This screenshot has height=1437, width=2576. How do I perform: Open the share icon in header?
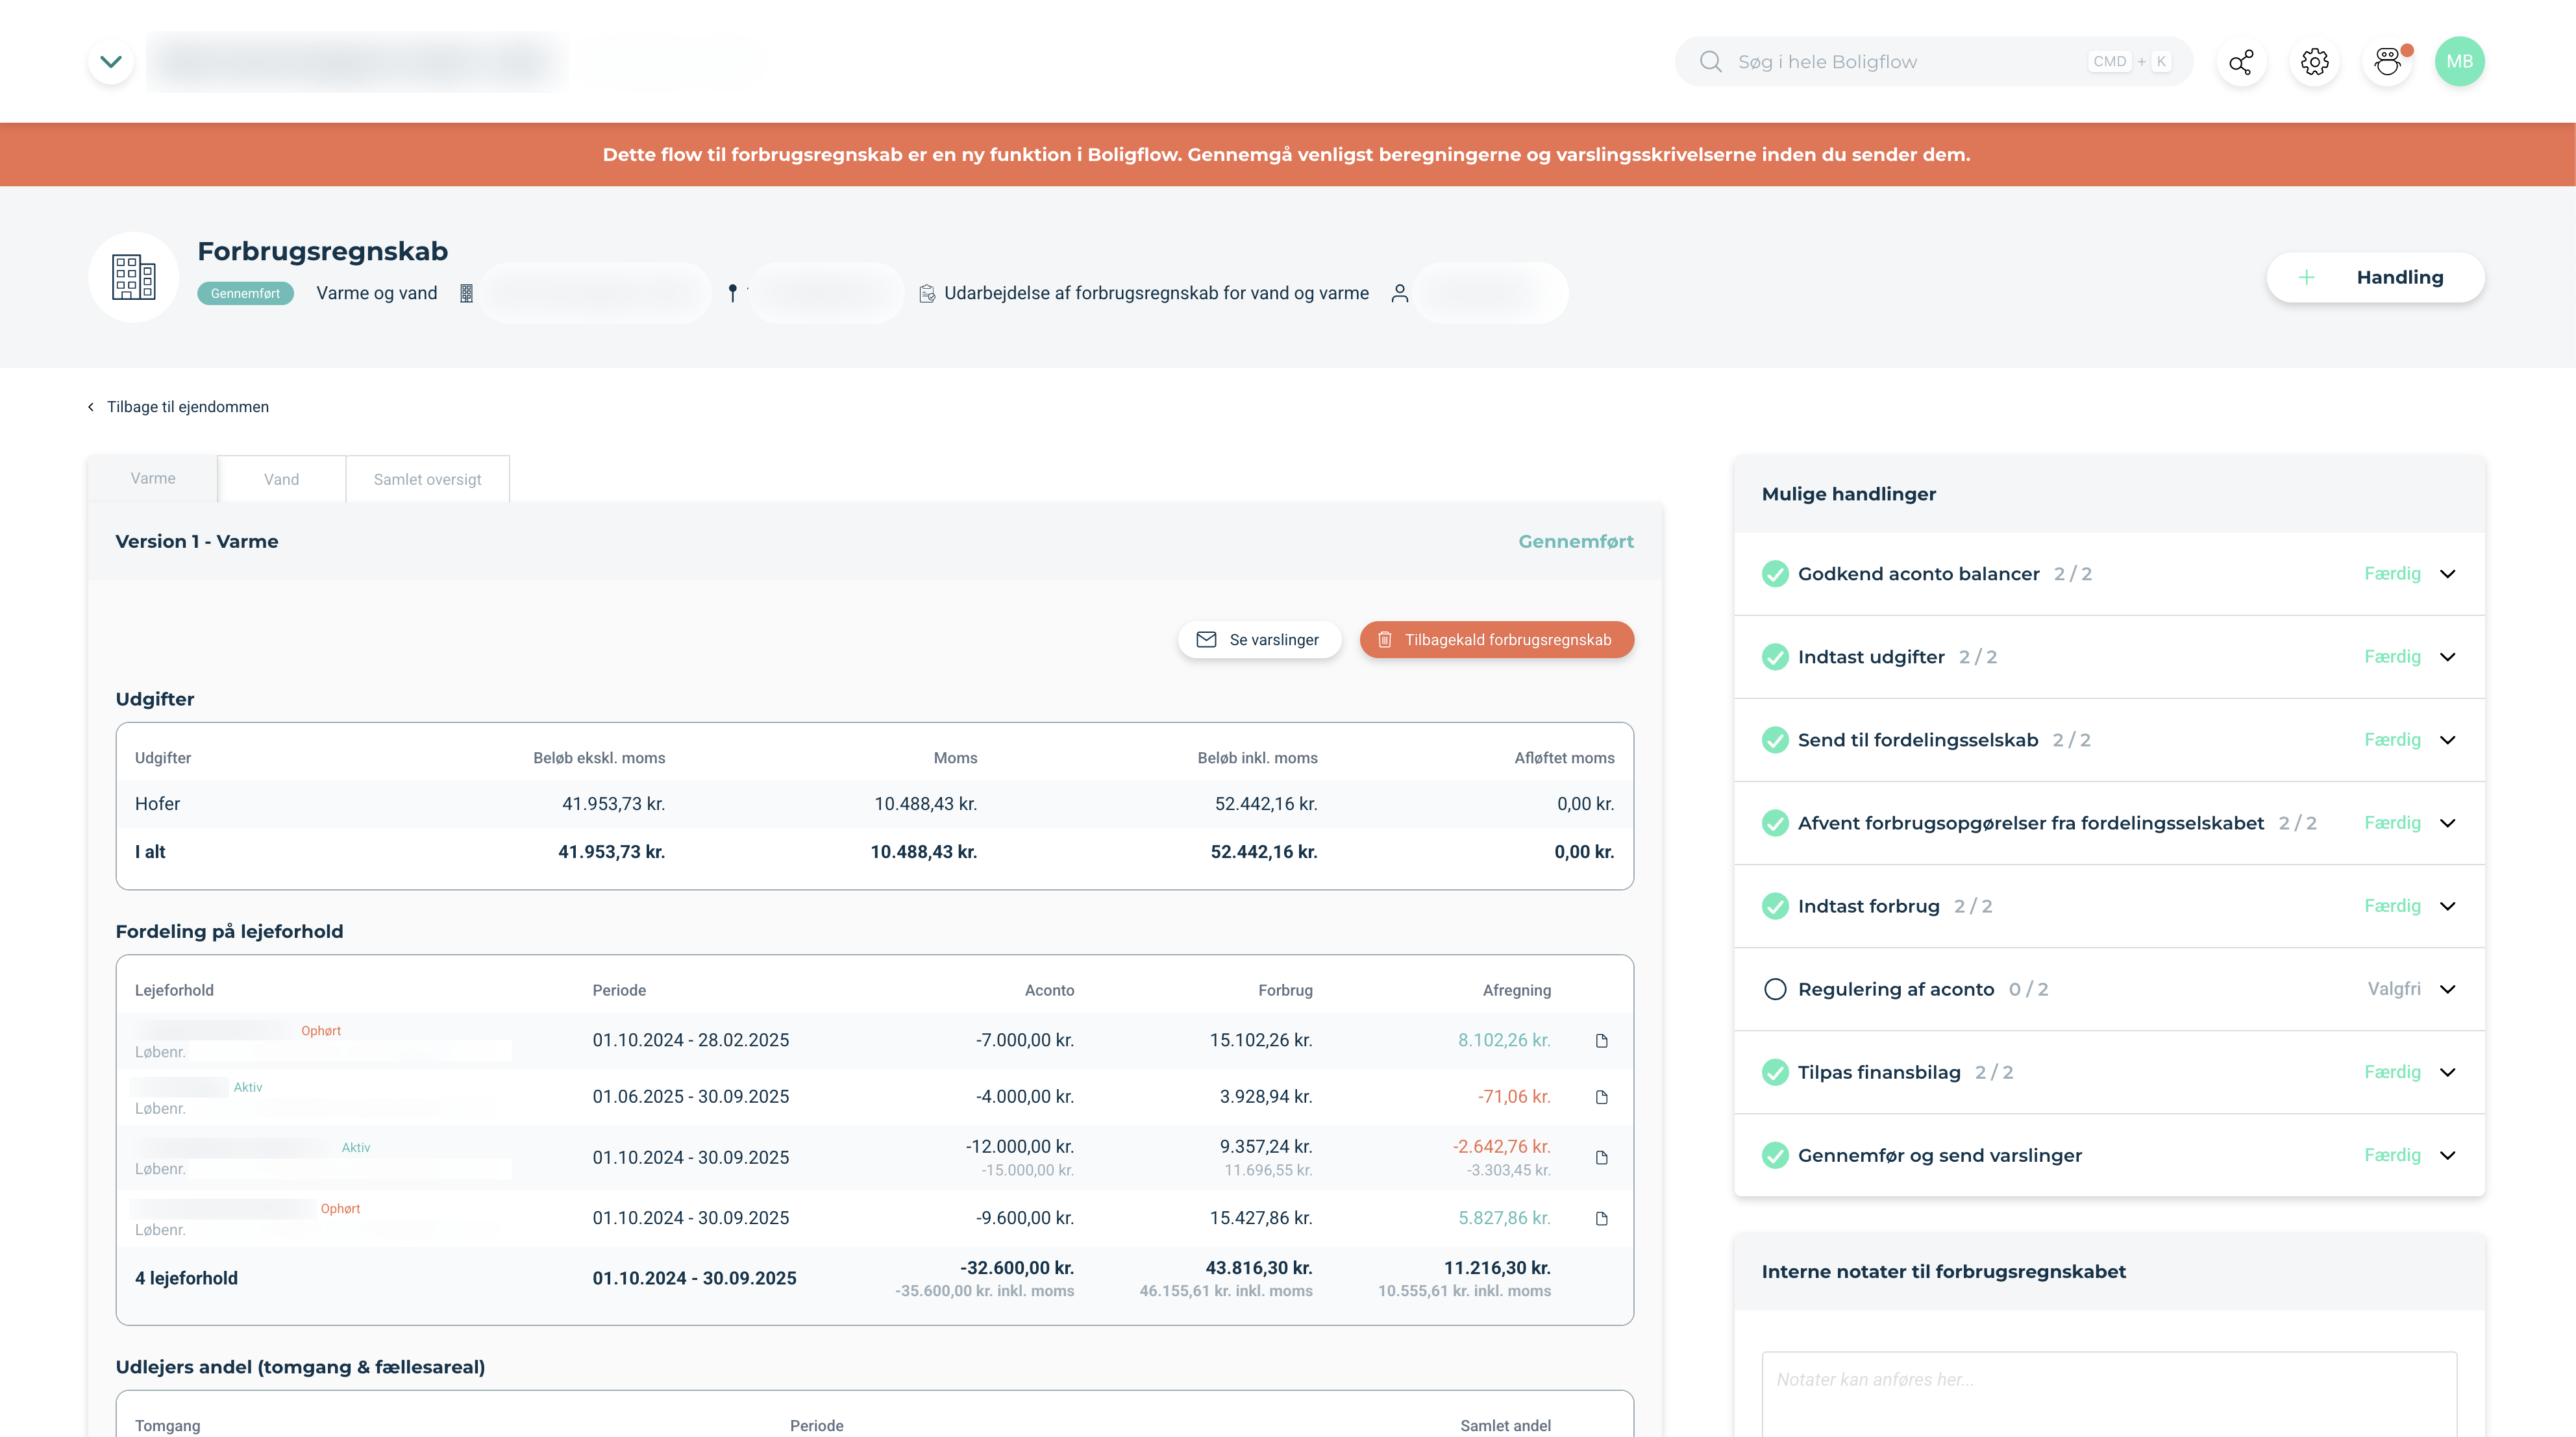coord(2241,62)
